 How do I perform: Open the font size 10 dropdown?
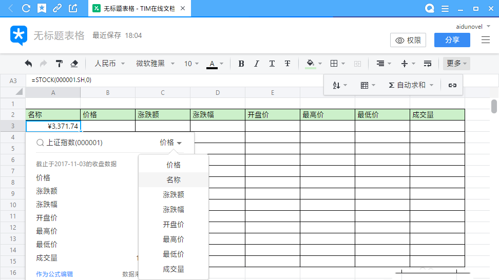191,64
